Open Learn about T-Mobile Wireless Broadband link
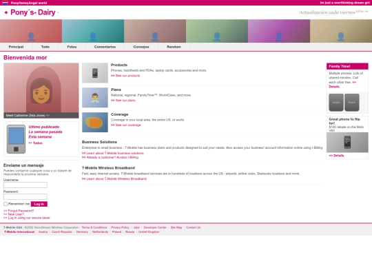Screen dimensions: 372x279 pyautogui.click(x=114, y=179)
